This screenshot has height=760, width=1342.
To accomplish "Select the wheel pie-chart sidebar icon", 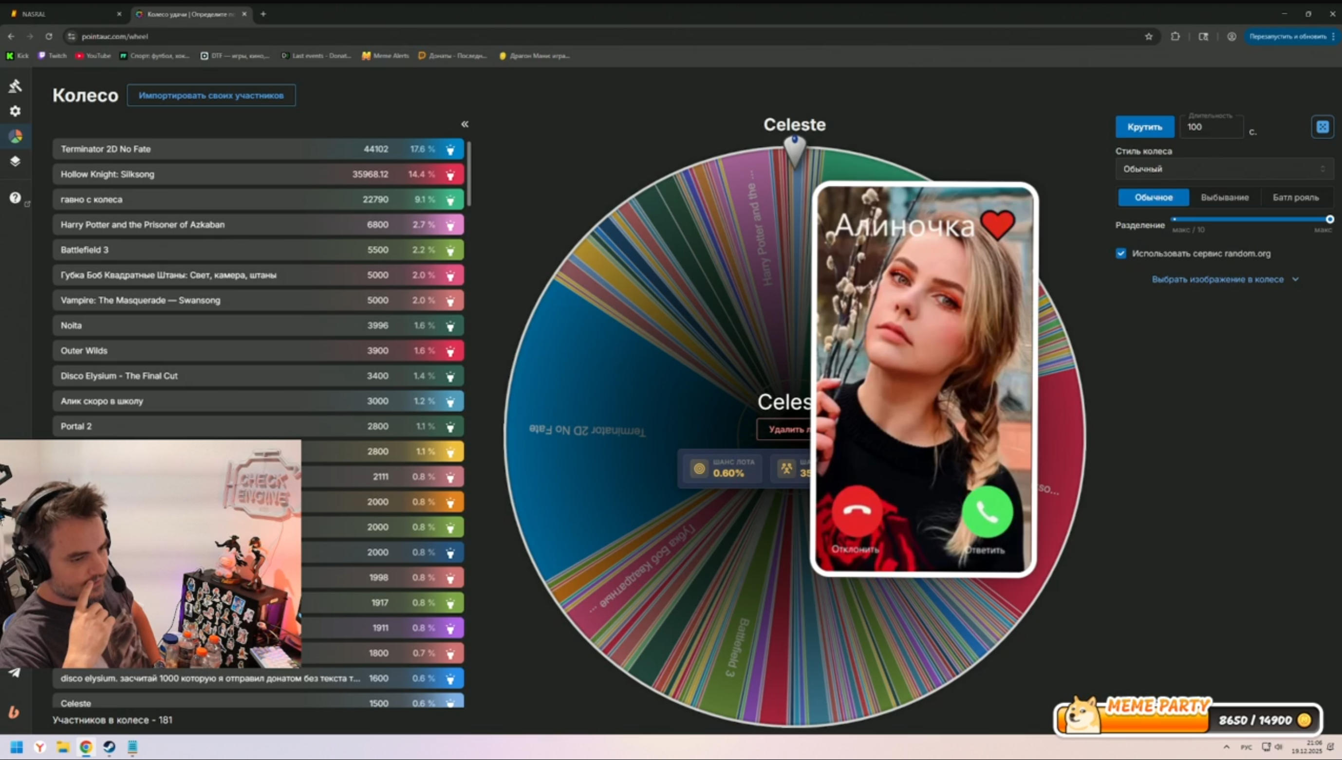I will (16, 136).
